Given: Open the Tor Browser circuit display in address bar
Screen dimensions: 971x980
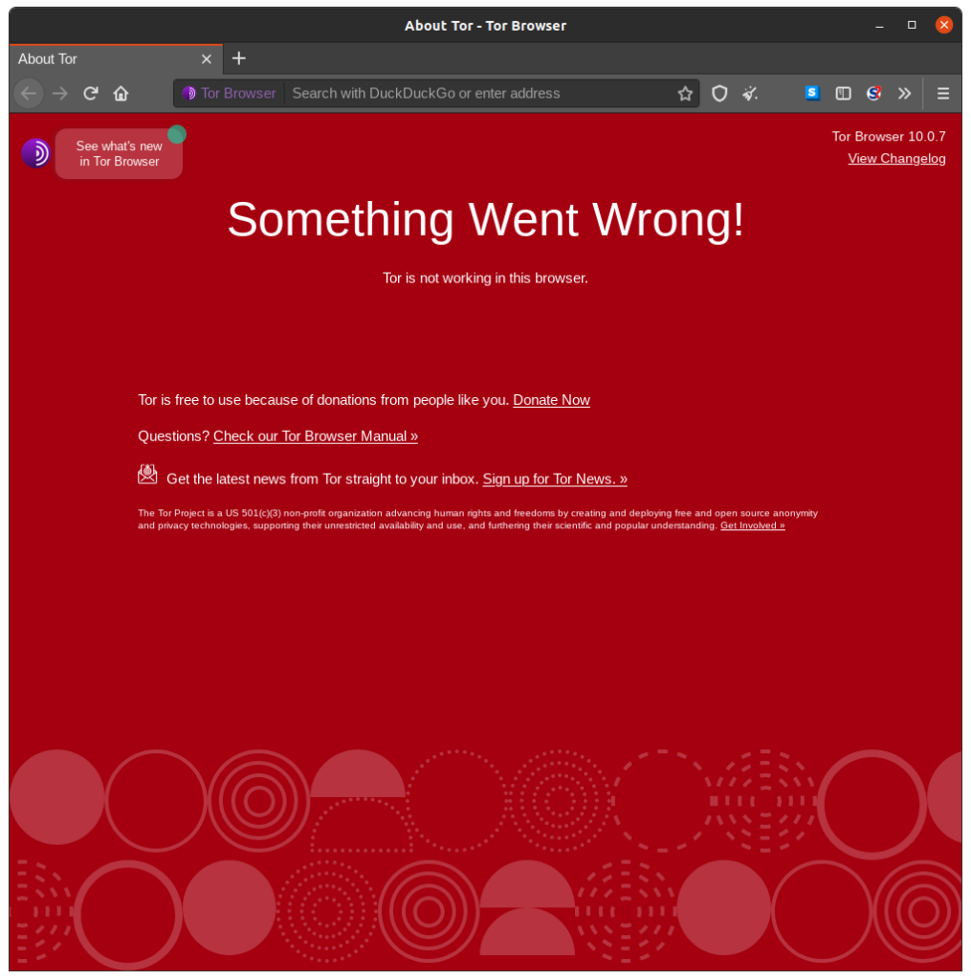Looking at the screenshot, I should (230, 93).
